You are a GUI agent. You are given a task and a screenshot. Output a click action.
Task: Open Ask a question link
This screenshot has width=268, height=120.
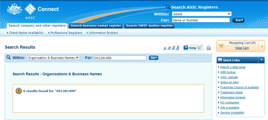[x=230, y=108]
